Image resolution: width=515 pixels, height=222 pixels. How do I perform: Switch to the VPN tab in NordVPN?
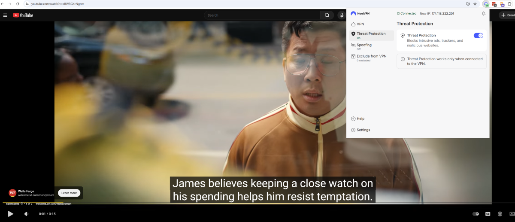coord(371,24)
